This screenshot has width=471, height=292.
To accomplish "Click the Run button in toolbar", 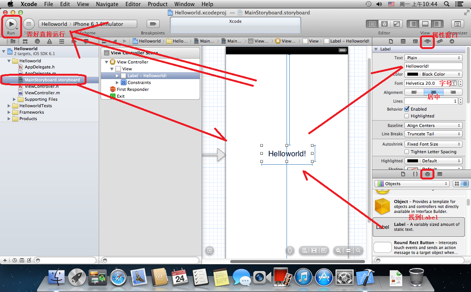I will [x=11, y=24].
